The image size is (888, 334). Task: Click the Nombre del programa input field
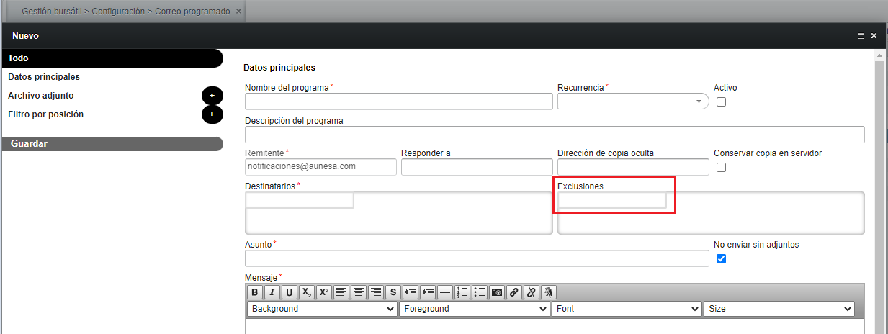click(x=398, y=102)
